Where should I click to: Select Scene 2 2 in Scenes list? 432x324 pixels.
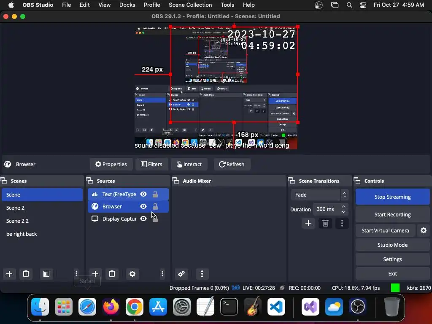click(x=42, y=221)
